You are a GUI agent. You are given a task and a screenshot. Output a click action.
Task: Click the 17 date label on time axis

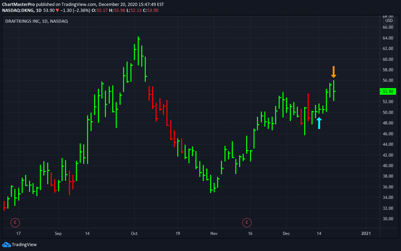tap(19, 234)
